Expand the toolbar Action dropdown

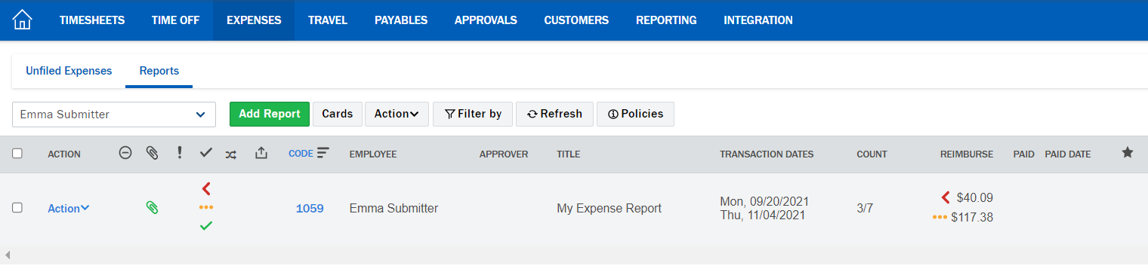pos(397,114)
